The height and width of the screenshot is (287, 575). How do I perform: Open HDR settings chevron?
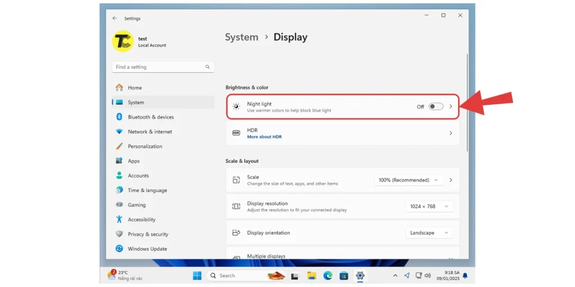pyautogui.click(x=450, y=133)
